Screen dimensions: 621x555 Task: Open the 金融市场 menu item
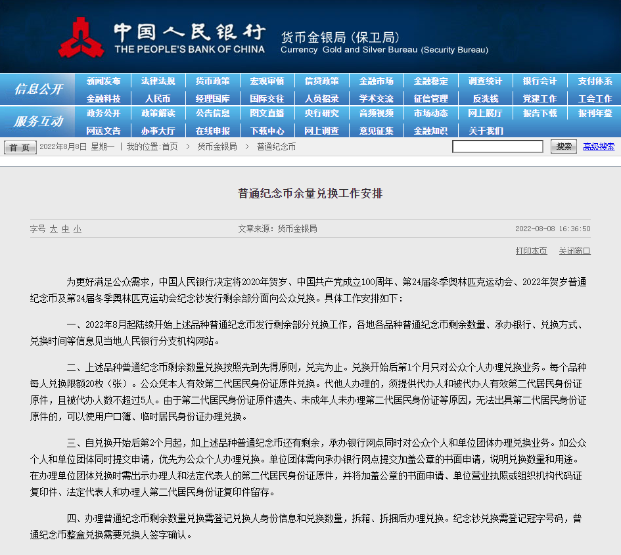tap(377, 81)
